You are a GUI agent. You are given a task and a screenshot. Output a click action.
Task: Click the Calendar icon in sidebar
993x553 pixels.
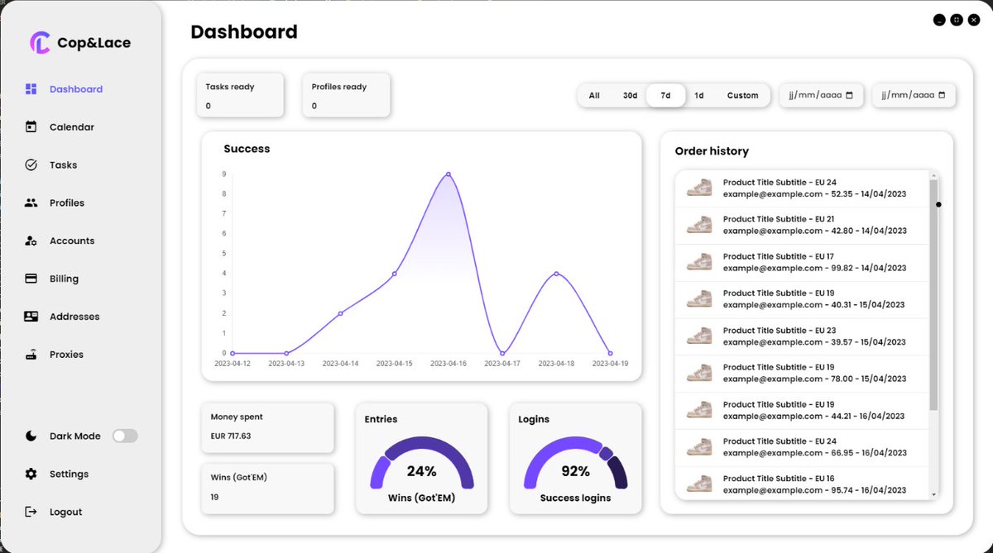[31, 127]
